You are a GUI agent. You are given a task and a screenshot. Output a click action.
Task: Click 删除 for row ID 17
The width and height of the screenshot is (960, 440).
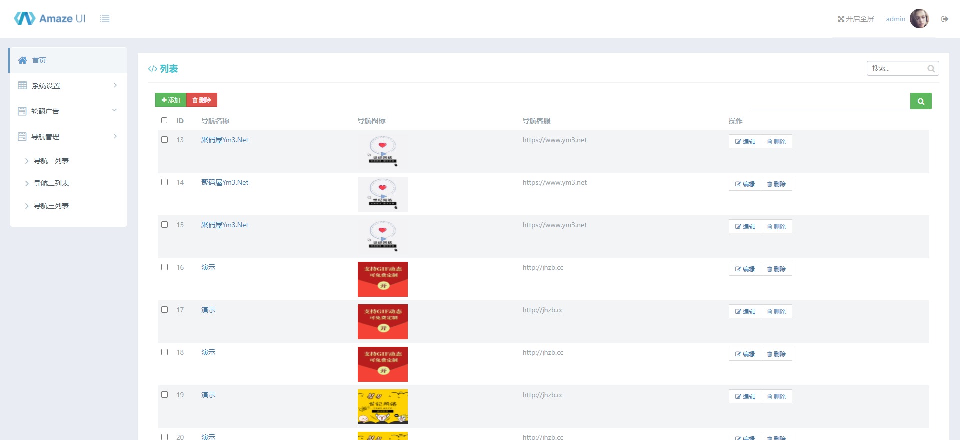point(776,311)
